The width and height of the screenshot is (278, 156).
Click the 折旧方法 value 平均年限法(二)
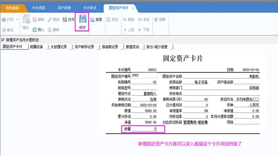[247, 100]
